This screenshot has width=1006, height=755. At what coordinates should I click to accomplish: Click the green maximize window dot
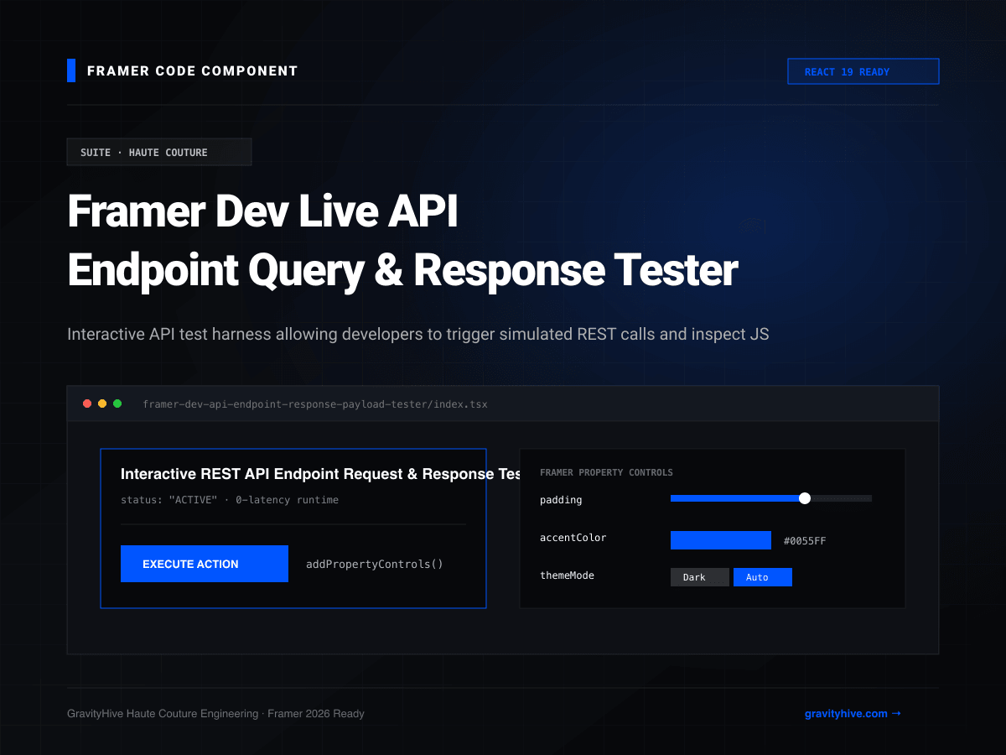pos(117,404)
